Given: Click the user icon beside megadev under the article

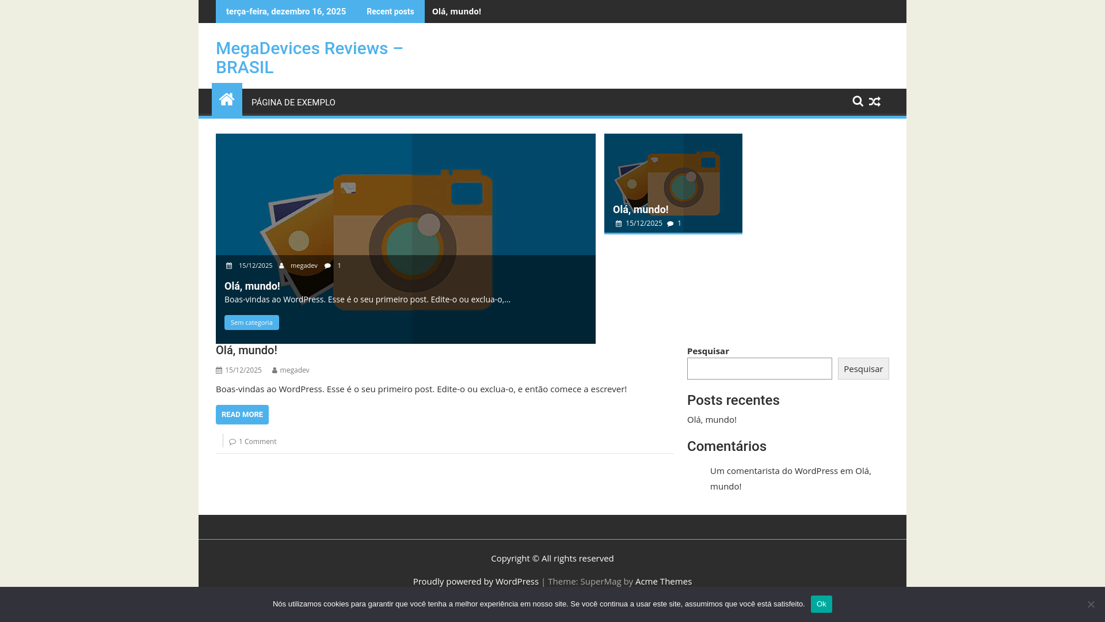Looking at the screenshot, I should click(275, 370).
